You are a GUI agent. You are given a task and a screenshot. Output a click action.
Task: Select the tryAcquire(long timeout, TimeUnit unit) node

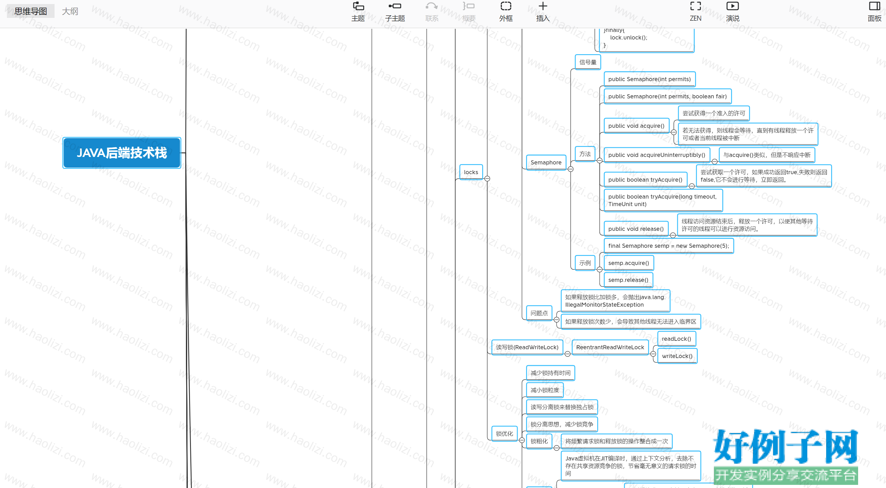(663, 200)
